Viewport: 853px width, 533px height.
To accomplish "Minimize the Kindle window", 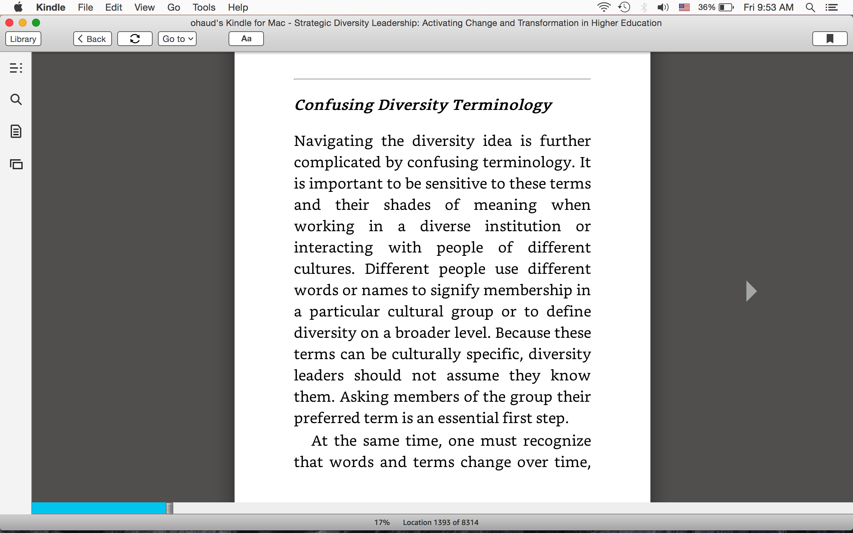I will coord(23,23).
